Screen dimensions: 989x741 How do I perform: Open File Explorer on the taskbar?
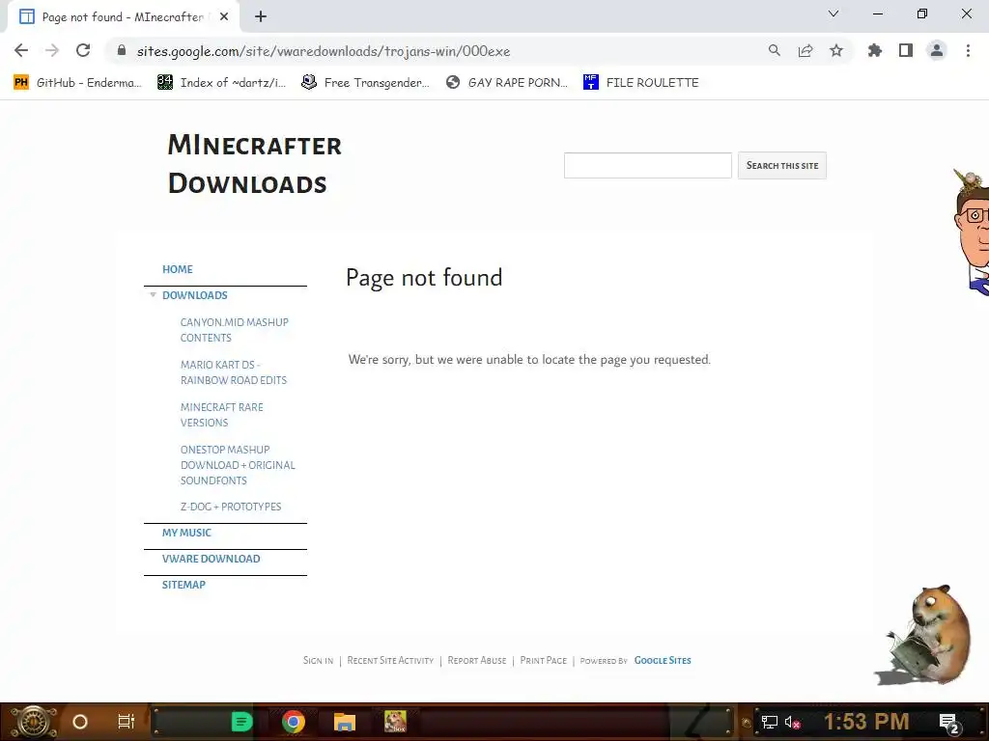[x=345, y=722]
